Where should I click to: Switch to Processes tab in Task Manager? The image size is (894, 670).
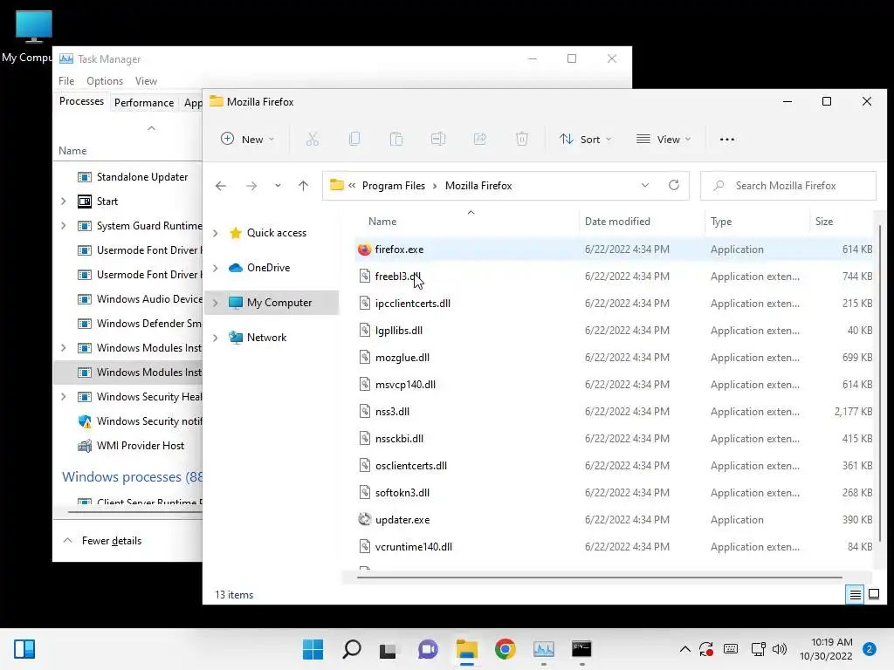pyautogui.click(x=81, y=101)
